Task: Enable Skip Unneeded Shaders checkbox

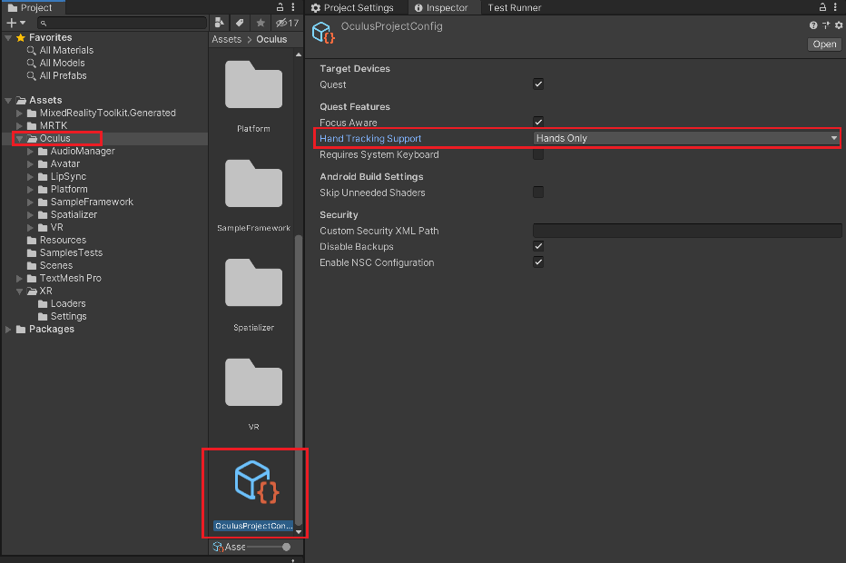Action: pyautogui.click(x=538, y=193)
